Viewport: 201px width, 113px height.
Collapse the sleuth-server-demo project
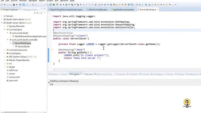click(2, 23)
